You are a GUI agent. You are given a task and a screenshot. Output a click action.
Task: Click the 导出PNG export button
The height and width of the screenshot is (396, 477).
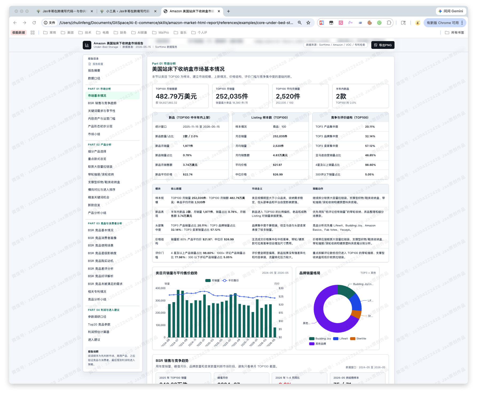383,45
